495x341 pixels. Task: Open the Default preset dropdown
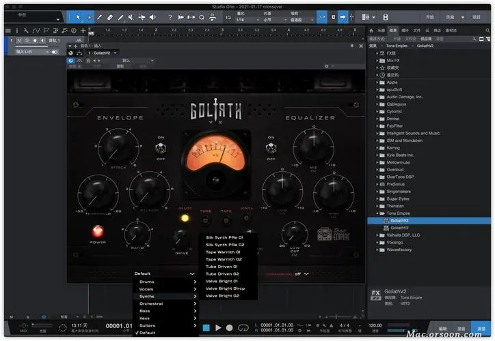point(164,273)
